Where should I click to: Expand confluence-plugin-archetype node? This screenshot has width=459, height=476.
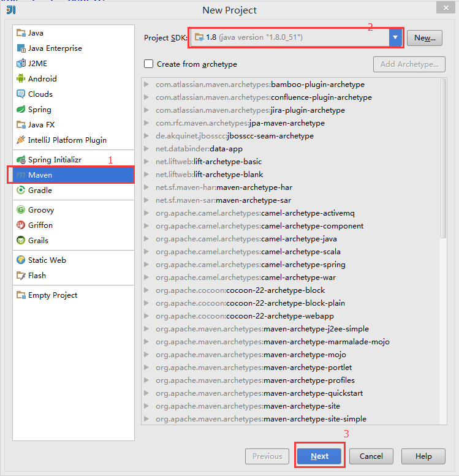click(x=146, y=97)
